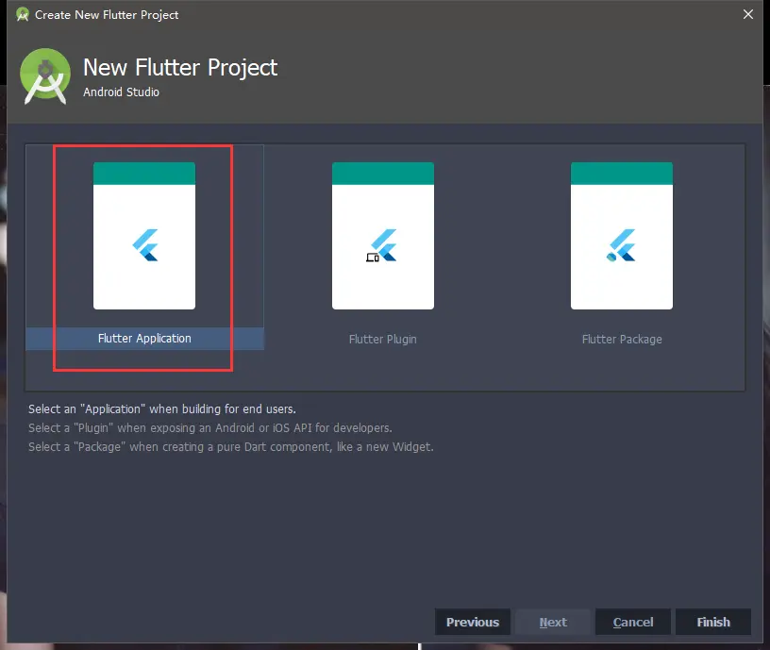This screenshot has height=650, width=770.
Task: Click the 'Application' description line
Action: [162, 408]
